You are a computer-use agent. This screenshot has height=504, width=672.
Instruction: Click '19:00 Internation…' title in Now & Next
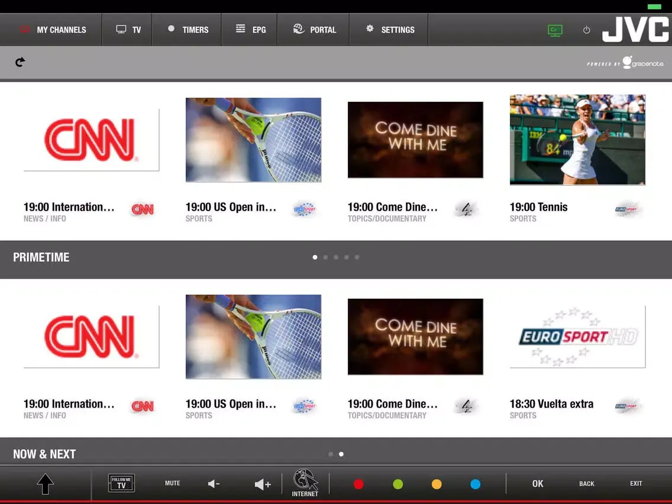(69, 403)
